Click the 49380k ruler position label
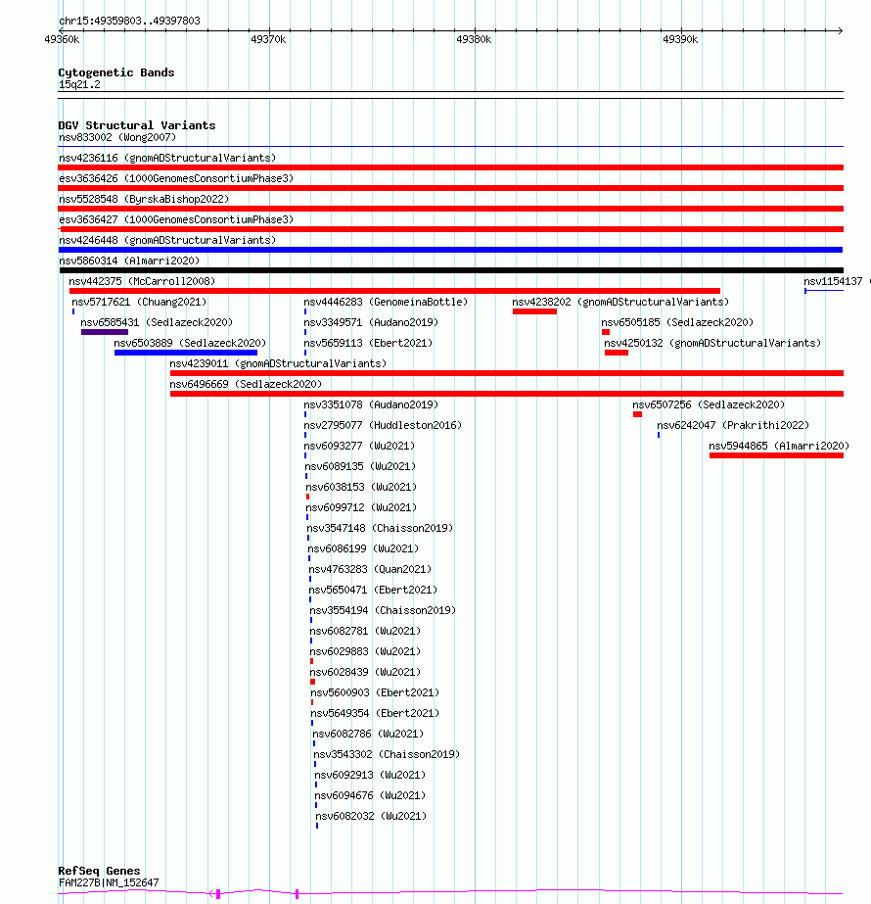 click(474, 39)
